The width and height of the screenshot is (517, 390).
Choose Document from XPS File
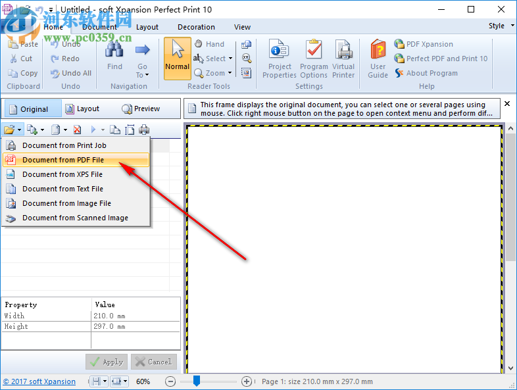coord(76,174)
